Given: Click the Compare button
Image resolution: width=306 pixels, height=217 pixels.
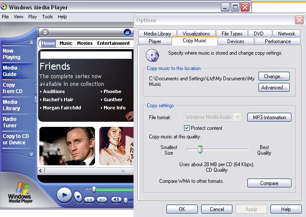Looking at the screenshot, I should click(x=269, y=183).
